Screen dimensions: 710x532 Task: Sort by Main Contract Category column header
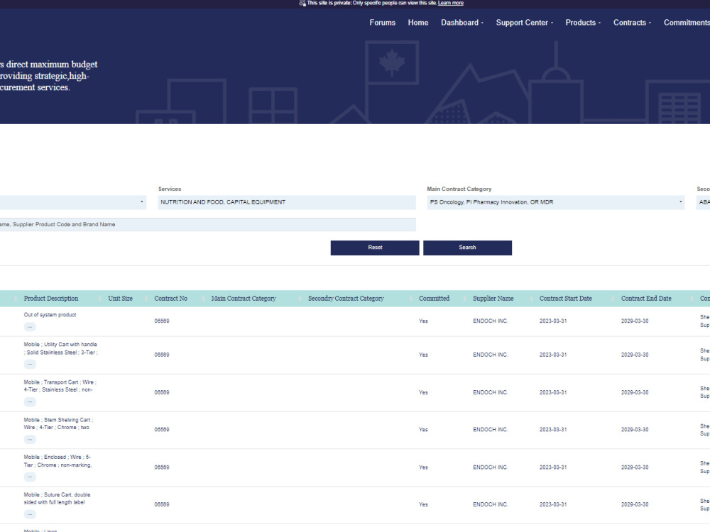point(244,299)
